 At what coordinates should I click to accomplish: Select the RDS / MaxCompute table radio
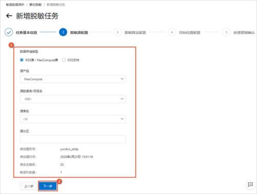[x=22, y=60]
